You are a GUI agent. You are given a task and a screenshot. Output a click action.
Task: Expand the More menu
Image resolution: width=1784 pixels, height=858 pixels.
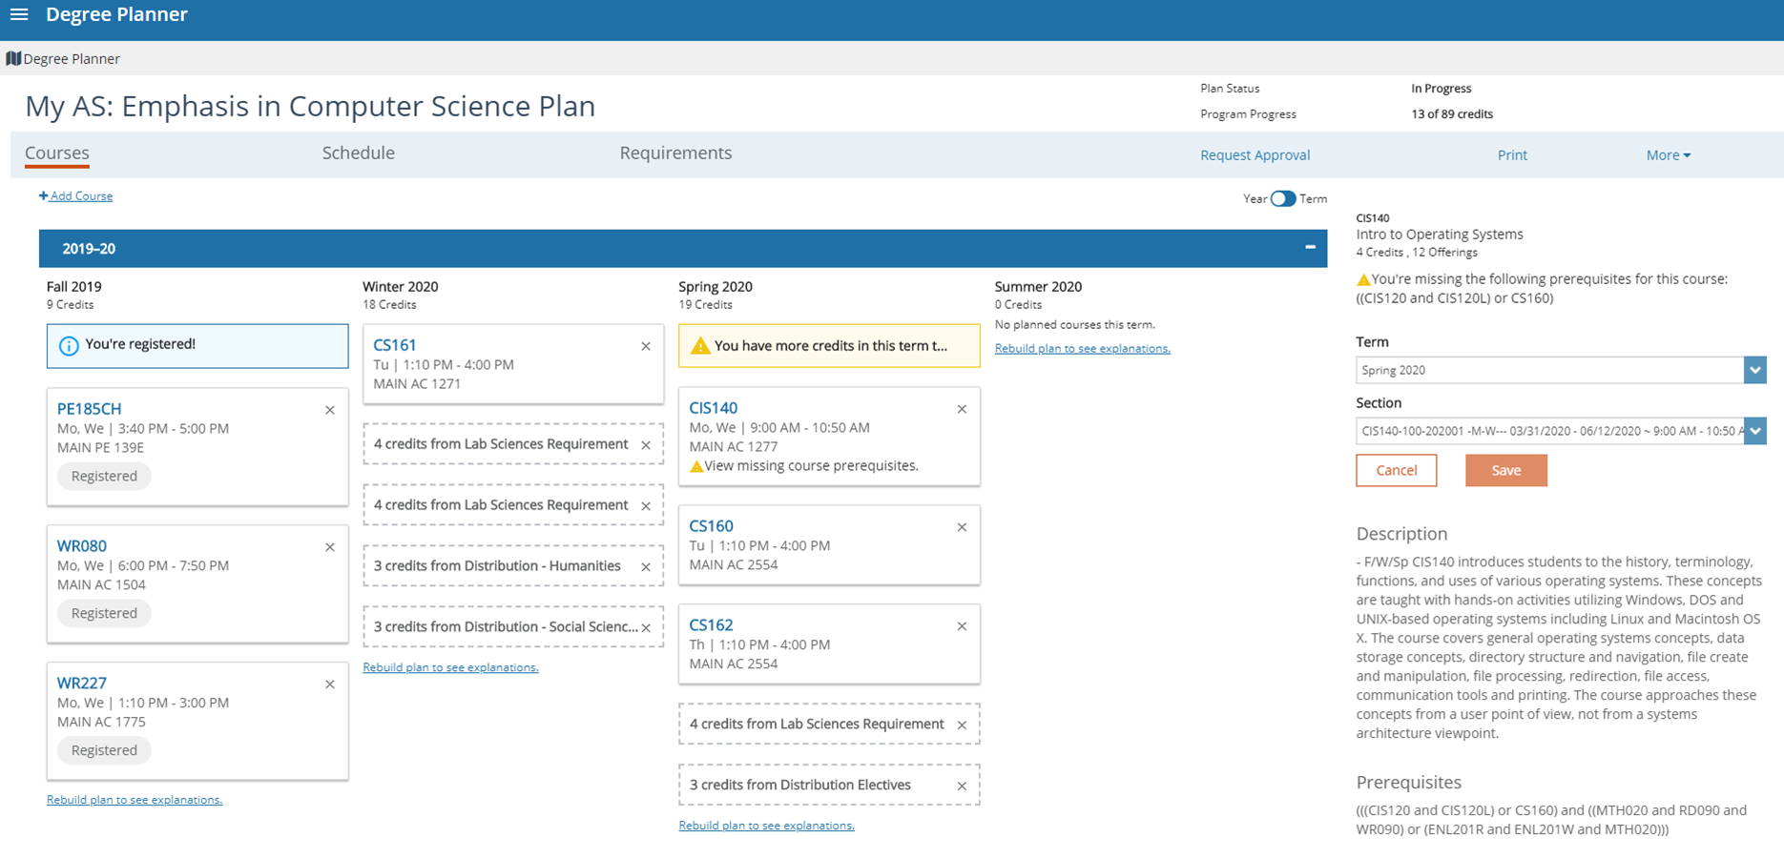point(1668,155)
